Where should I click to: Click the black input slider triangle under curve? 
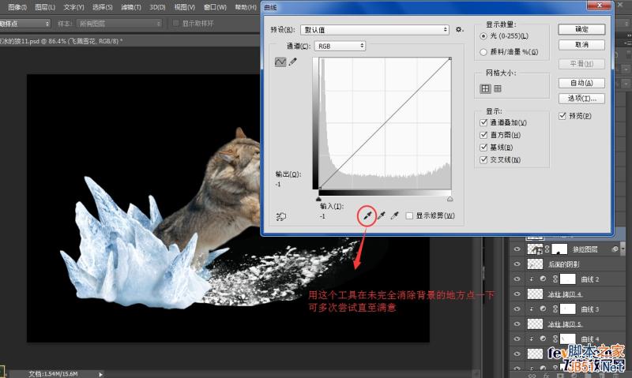(x=318, y=199)
